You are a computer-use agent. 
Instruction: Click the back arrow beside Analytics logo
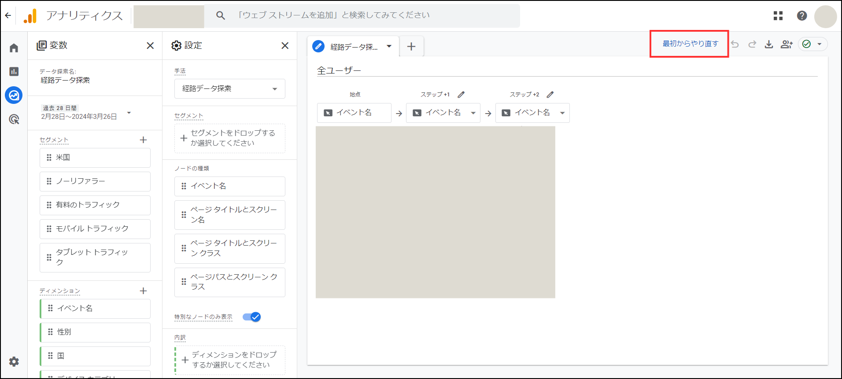pos(8,15)
